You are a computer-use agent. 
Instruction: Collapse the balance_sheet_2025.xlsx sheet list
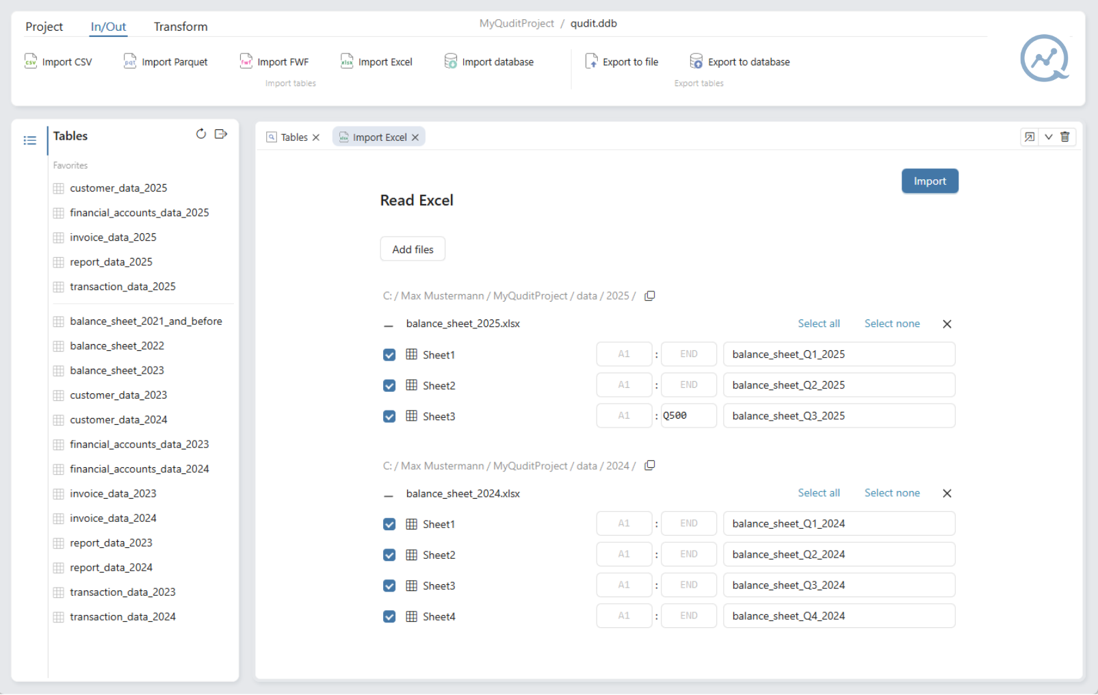(x=389, y=325)
